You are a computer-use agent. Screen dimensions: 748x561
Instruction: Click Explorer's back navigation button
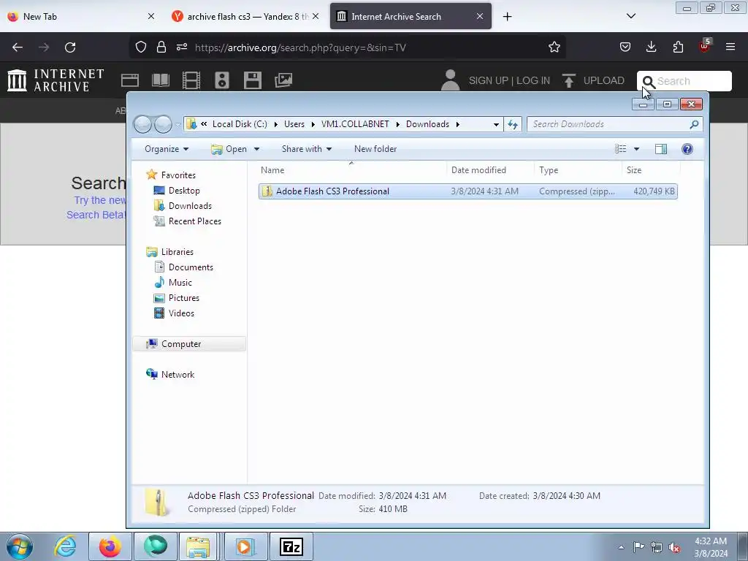[x=142, y=124]
